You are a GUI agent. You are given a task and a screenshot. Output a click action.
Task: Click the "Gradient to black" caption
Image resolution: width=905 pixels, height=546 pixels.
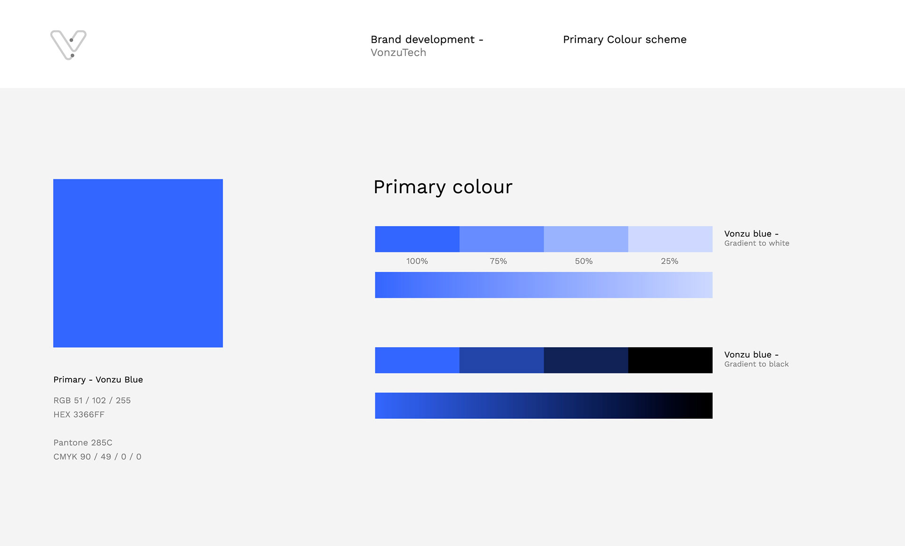coord(756,364)
